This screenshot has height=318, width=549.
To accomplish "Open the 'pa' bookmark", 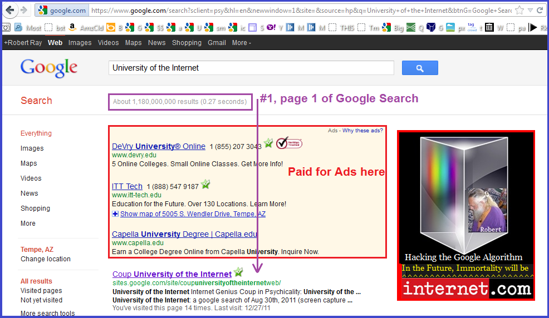I will coord(517,27).
